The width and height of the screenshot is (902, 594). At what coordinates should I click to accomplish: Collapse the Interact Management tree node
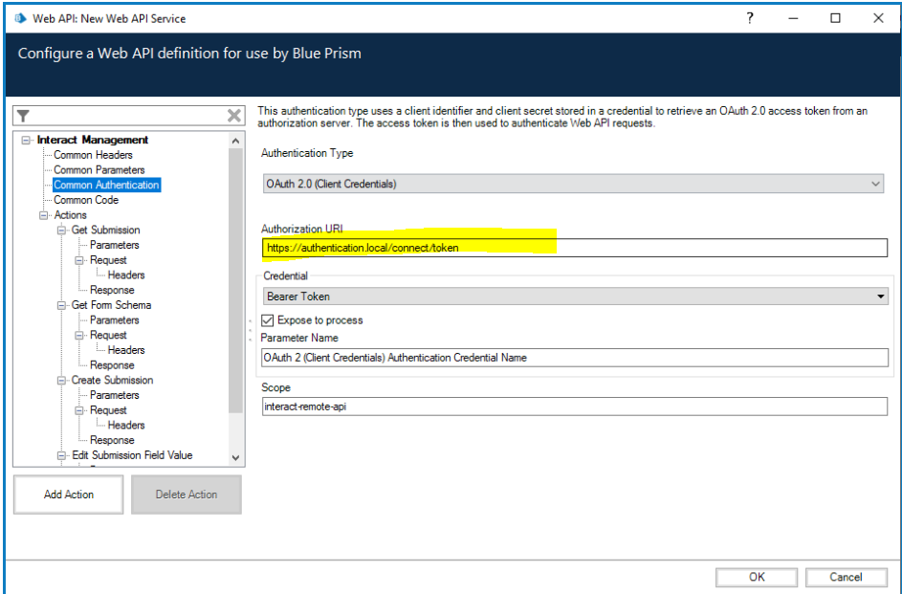(27, 141)
